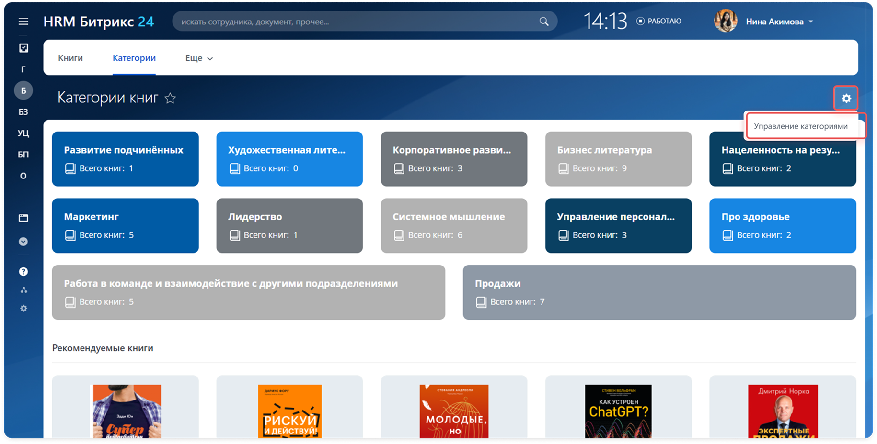Screen dimensions: 877x444
Task: Click the window icon in sidebar
Action: pos(23,218)
